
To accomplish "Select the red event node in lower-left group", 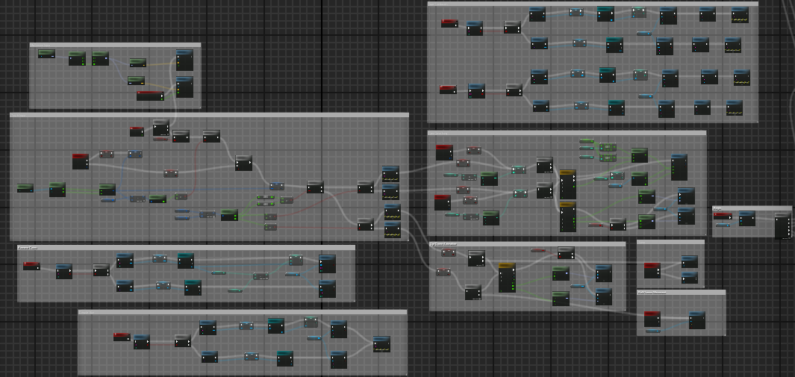I will point(31,266).
